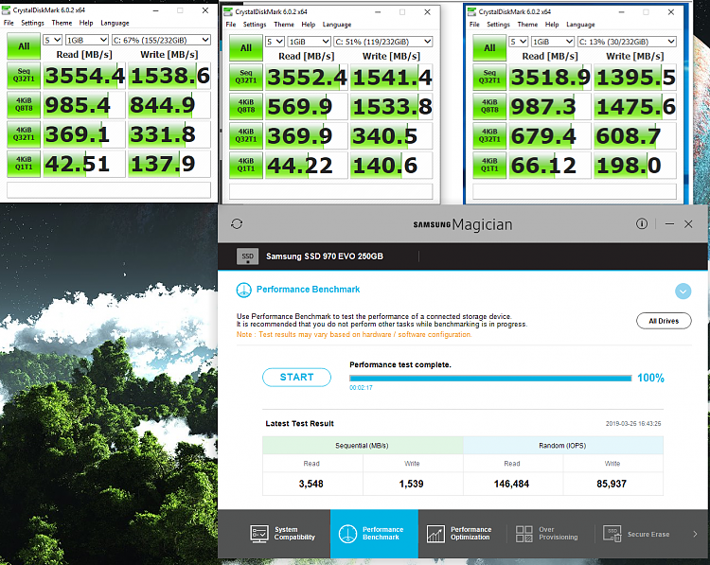Run 4KiB Q32T1 test in middle window

click(246, 136)
